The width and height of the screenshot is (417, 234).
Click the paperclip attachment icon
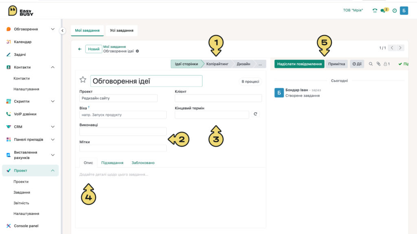pyautogui.click(x=378, y=64)
